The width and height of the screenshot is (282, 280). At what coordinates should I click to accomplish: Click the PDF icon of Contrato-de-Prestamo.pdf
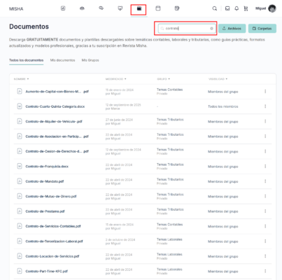[x=20, y=211]
